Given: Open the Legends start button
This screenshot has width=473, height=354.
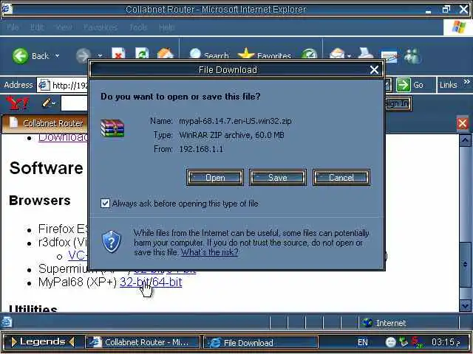Looking at the screenshot, I should tap(43, 341).
